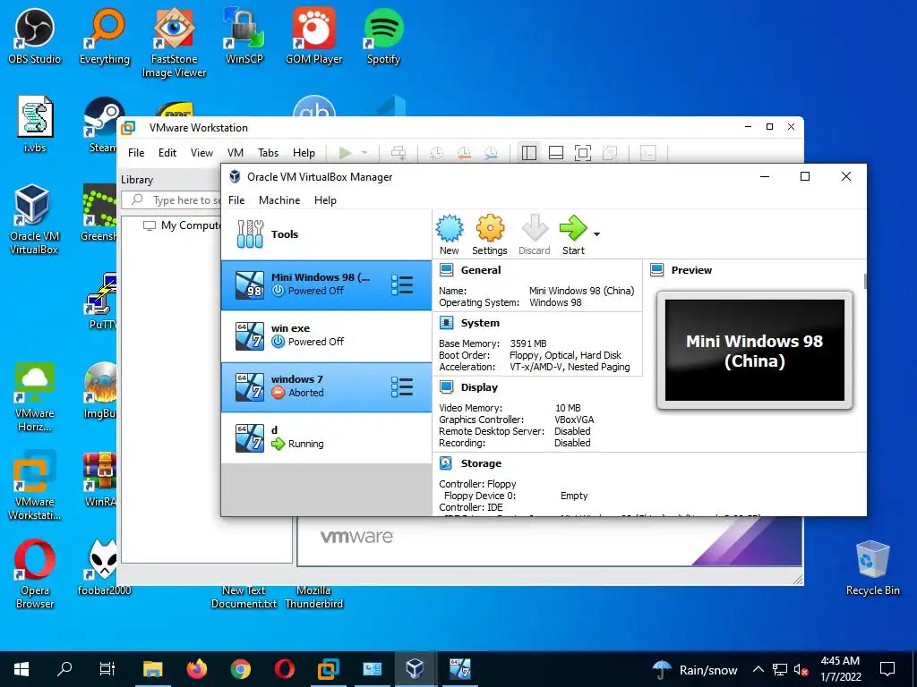Select i.vbs file on desktop
The width and height of the screenshot is (917, 687).
tap(35, 124)
